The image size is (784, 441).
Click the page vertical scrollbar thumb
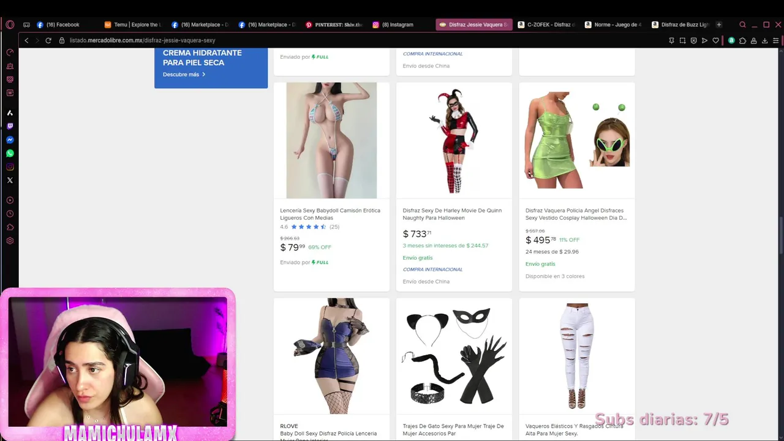pyautogui.click(x=782, y=235)
